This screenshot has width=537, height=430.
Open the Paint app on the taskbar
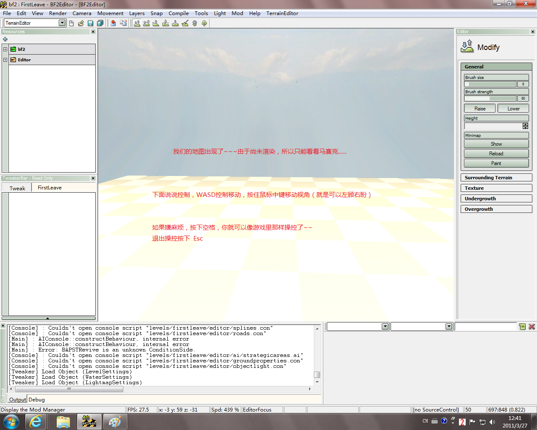click(115, 422)
